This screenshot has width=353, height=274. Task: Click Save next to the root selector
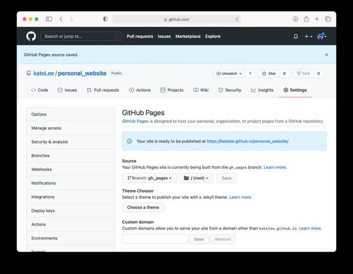click(x=227, y=178)
